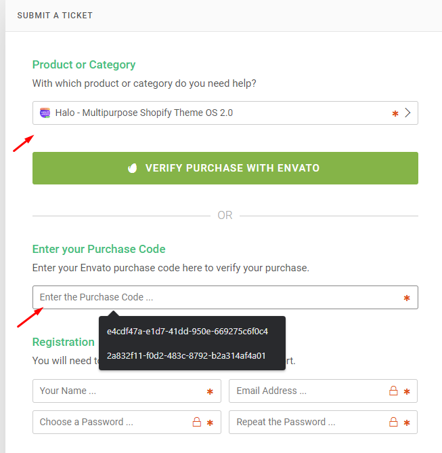Click the red asterisk in Your Name field

(x=210, y=392)
